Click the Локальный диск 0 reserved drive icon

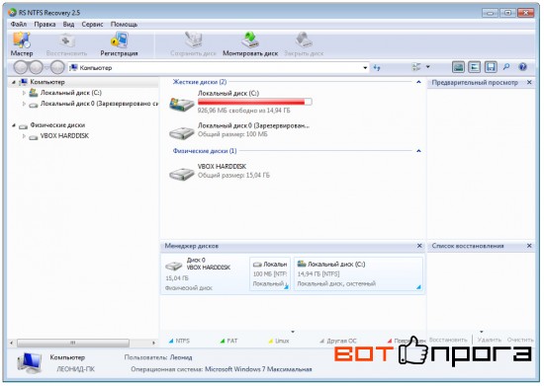pos(181,132)
